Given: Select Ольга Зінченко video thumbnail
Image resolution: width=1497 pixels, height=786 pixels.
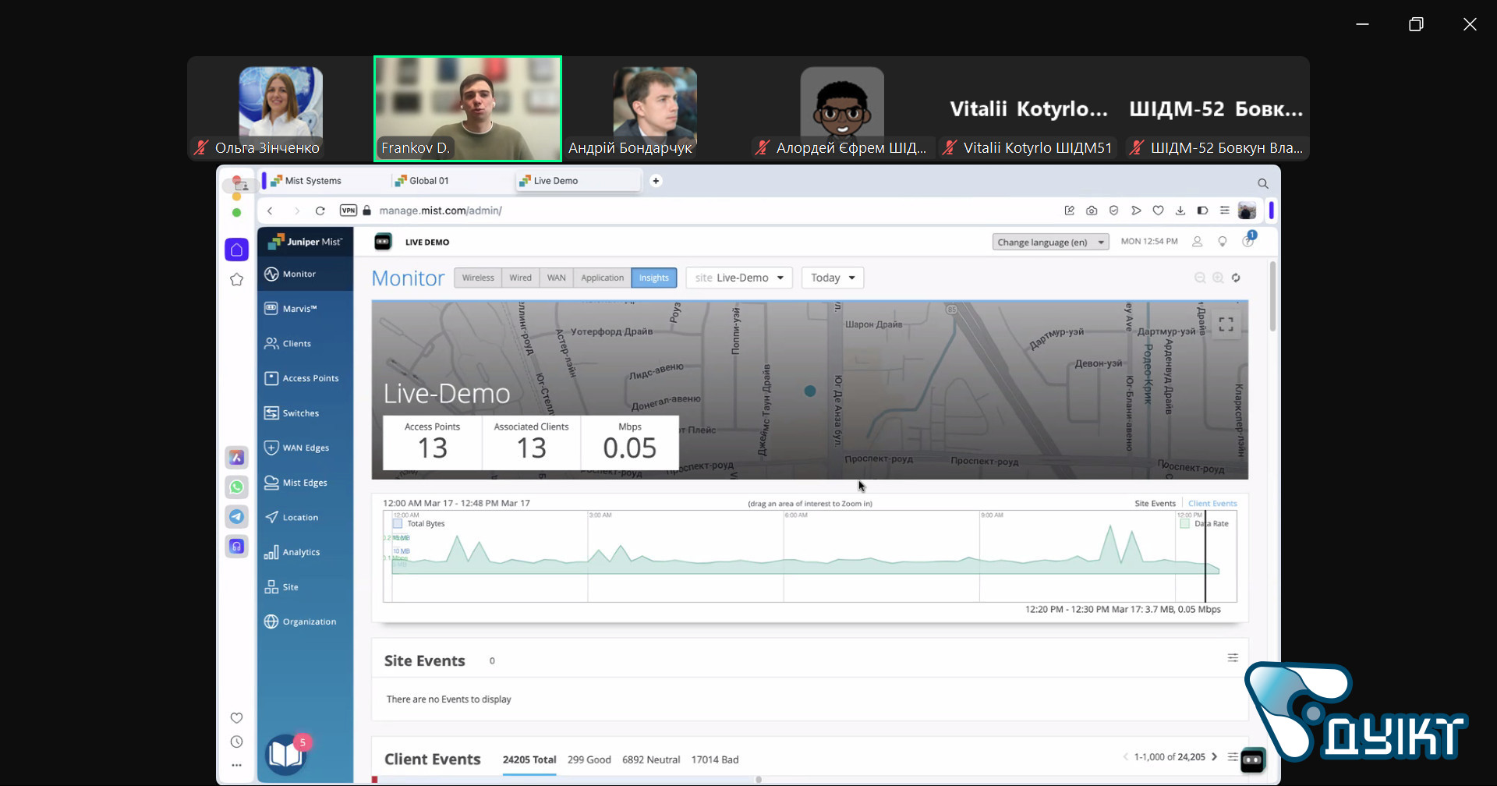Looking at the screenshot, I should coord(281,108).
